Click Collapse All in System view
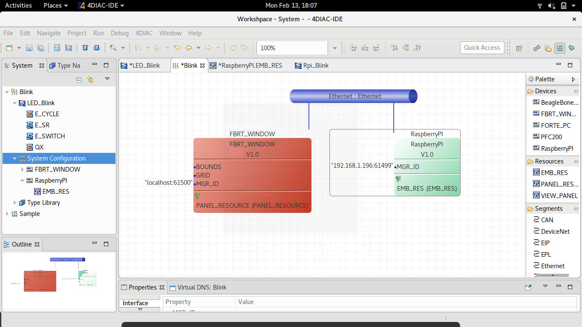The width and height of the screenshot is (582, 327). [x=79, y=80]
